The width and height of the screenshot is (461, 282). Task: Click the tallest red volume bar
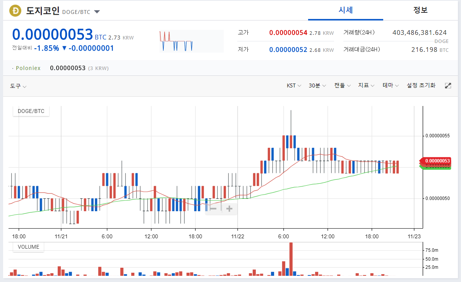tap(291, 259)
